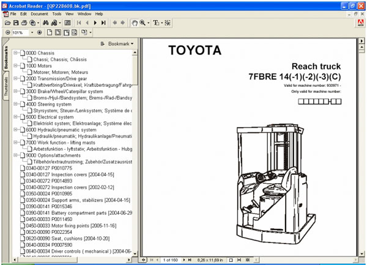
Task: Open the File menu
Action: click(13, 14)
